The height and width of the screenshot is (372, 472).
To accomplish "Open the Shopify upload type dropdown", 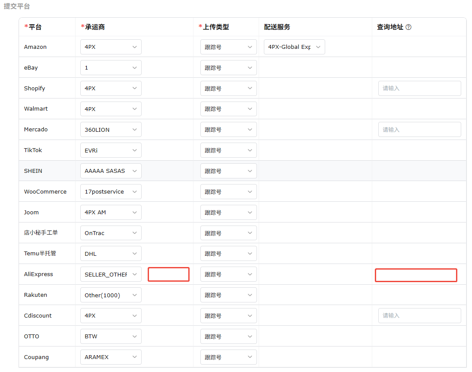I will coord(228,88).
